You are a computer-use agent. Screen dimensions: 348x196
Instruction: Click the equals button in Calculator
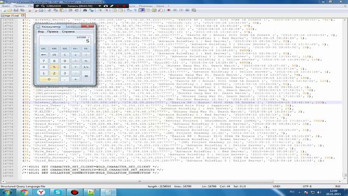86,76
